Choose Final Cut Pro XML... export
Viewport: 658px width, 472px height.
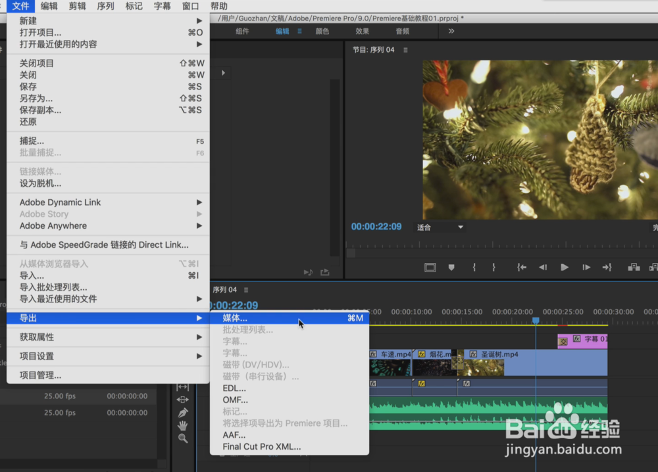pos(290,447)
